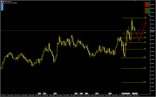Image resolution: width=156 pixels, height=97 pixels.
Task: Click the current price label on the price axis
Action: 152,31
